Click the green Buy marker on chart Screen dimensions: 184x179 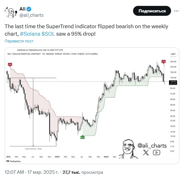click(x=82, y=137)
